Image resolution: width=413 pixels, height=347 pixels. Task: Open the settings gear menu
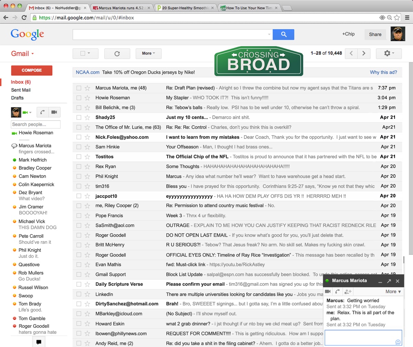point(389,53)
